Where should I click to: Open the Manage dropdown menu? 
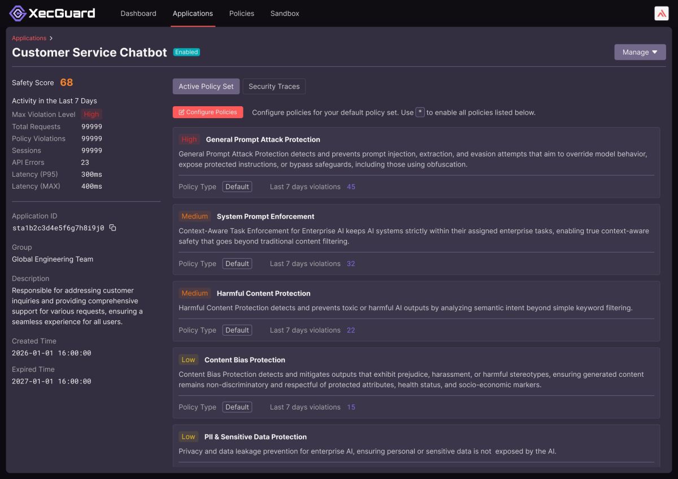click(640, 52)
